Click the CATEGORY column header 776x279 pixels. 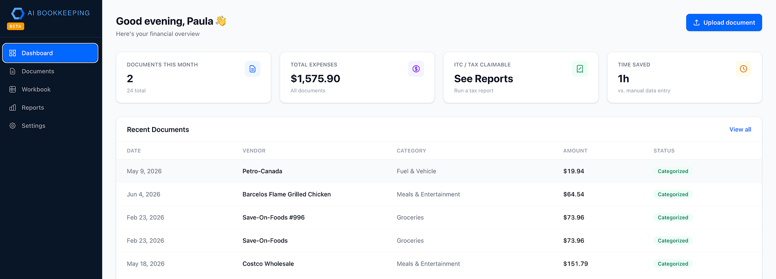[x=411, y=151]
